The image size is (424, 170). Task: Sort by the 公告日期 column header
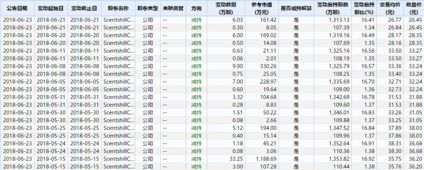[17, 8]
